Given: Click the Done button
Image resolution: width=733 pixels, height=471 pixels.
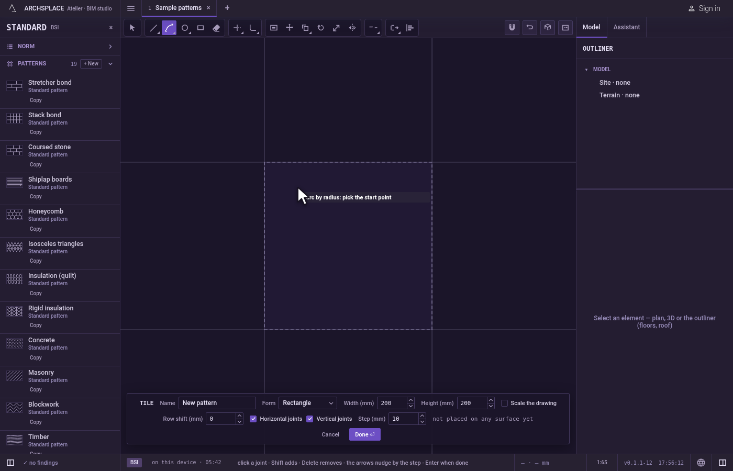Looking at the screenshot, I should tap(365, 434).
